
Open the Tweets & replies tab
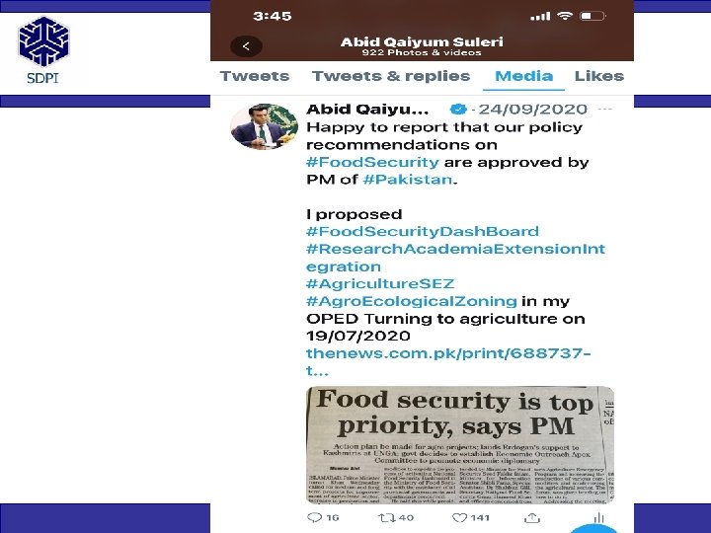tap(391, 76)
